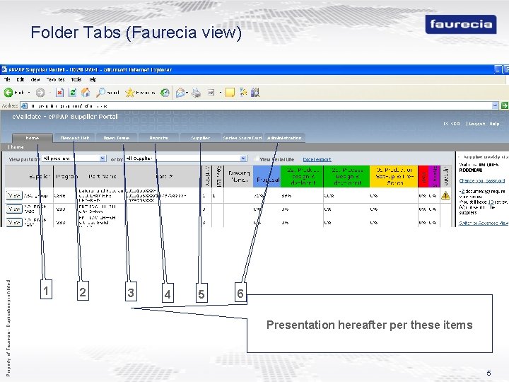The height and width of the screenshot is (382, 509).
Task: Toggle the View Serial Life checkbox
Action: [257, 159]
